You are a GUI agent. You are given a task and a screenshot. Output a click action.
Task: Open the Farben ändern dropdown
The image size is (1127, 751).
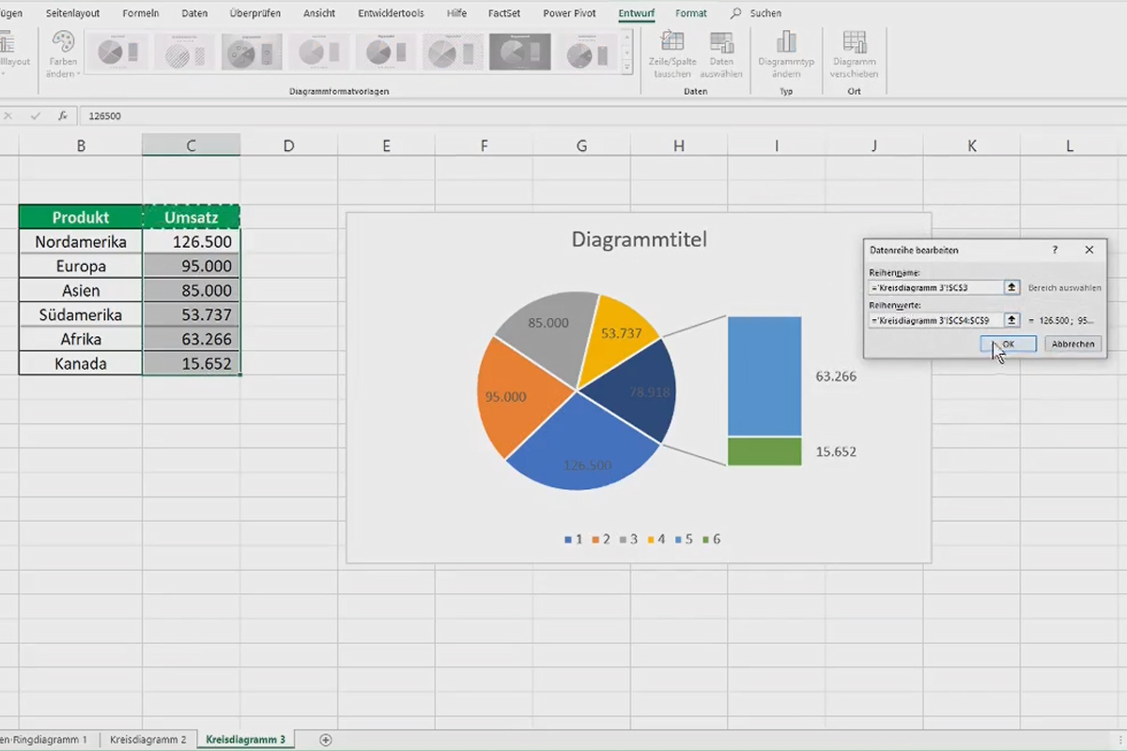click(62, 58)
